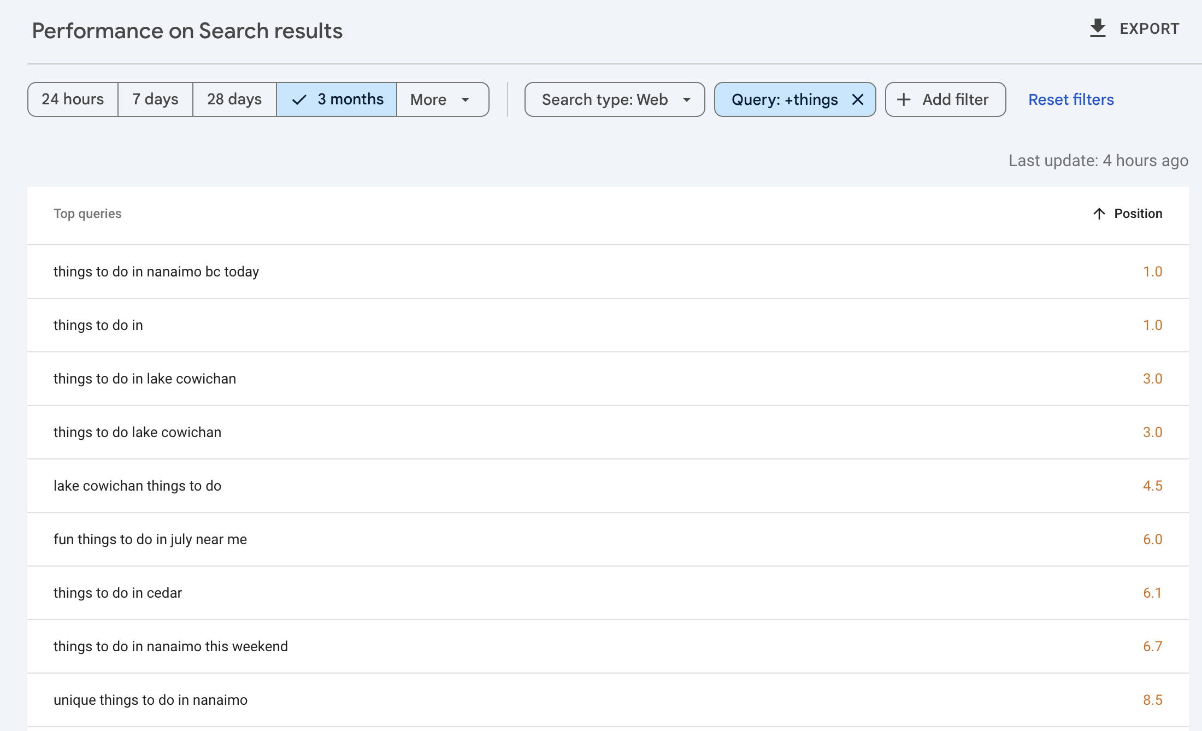This screenshot has height=731, width=1202.
Task: Click the Search type dropdown arrow
Action: (687, 99)
